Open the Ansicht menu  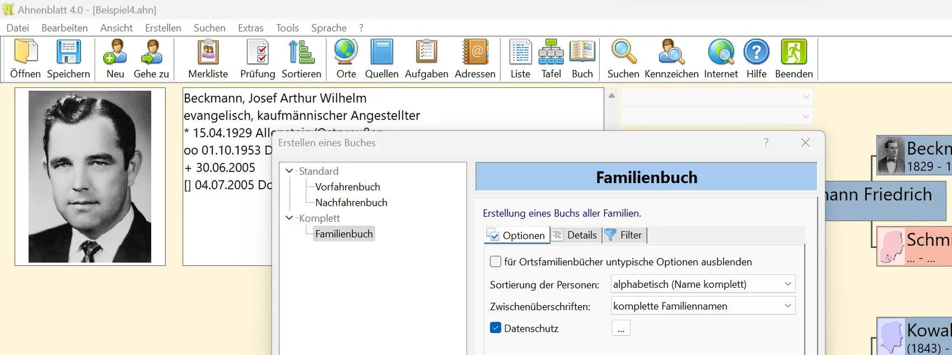click(x=116, y=28)
